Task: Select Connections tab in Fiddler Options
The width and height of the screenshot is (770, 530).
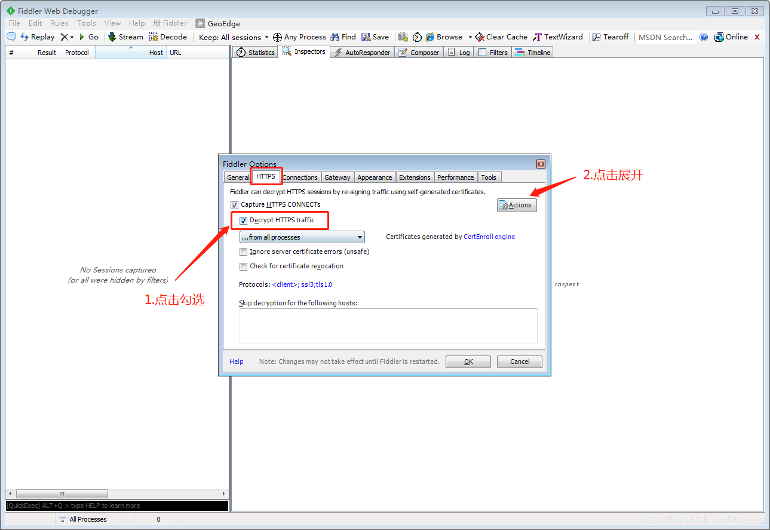Action: point(300,177)
